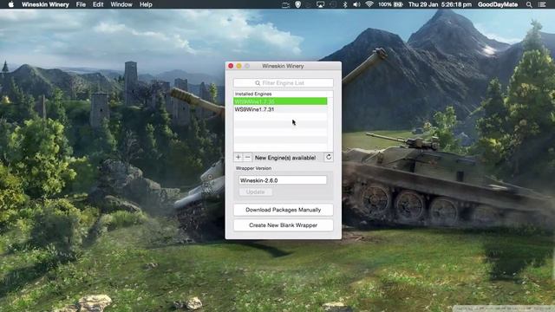Click the magnifier in Filter Engine List
This screenshot has height=312, width=555.
tap(258, 83)
